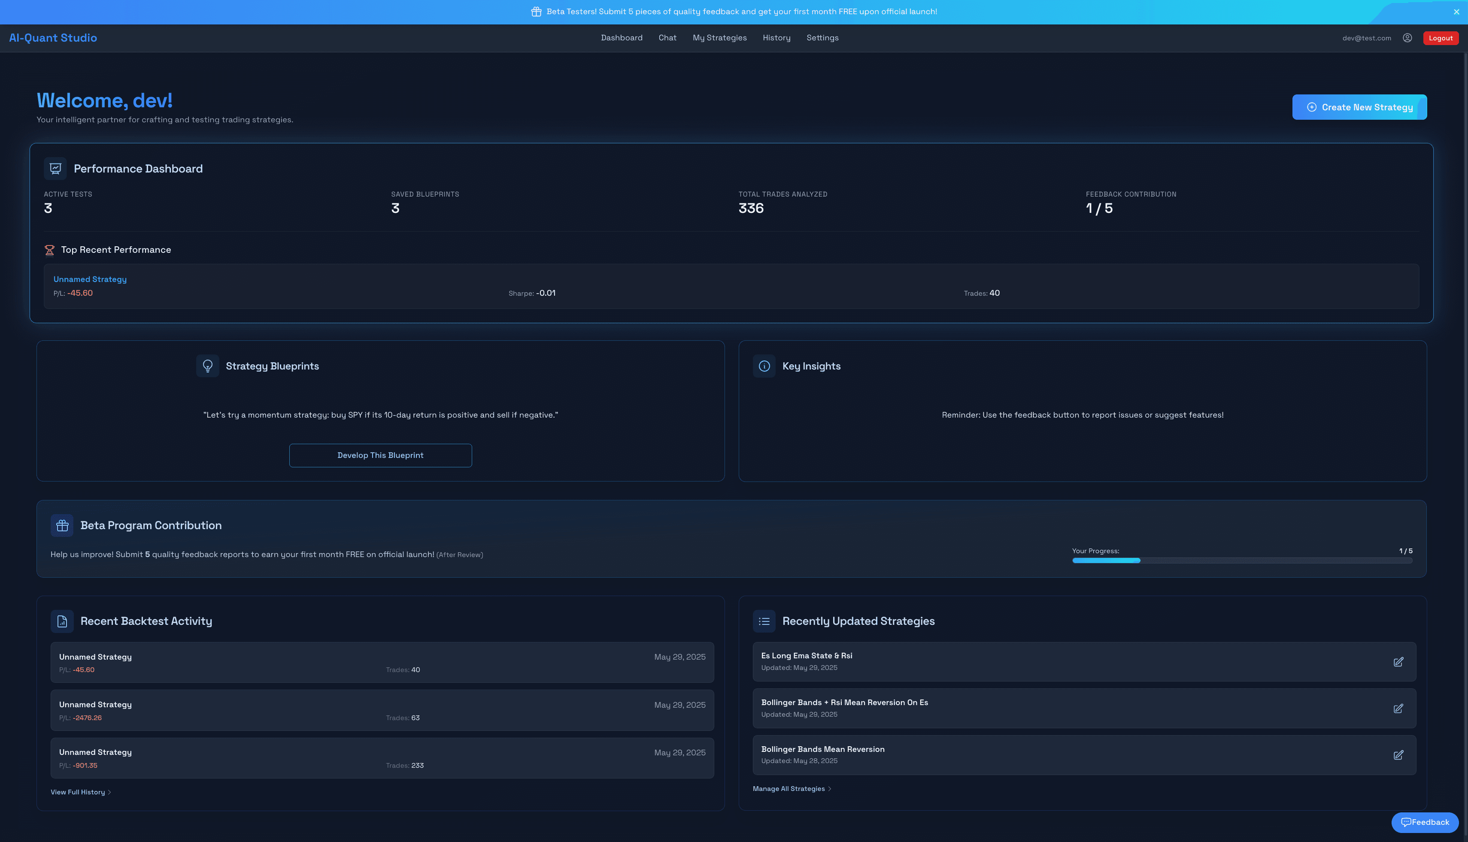Click the Welcome, dev! heading
The height and width of the screenshot is (842, 1468).
click(105, 100)
